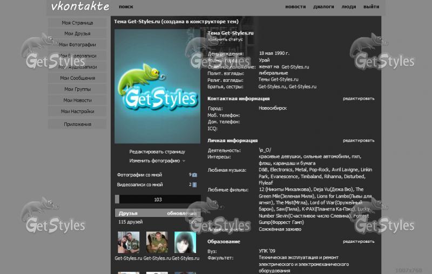Click favorite book Сожжённая заживо
Screen dimensions: 432x274
(280, 229)
